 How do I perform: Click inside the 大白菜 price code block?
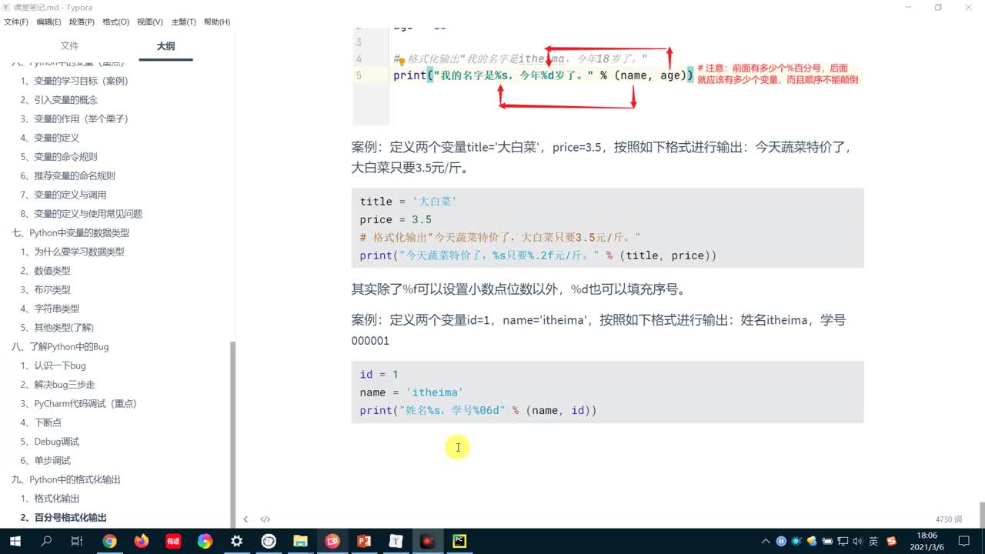pos(607,228)
